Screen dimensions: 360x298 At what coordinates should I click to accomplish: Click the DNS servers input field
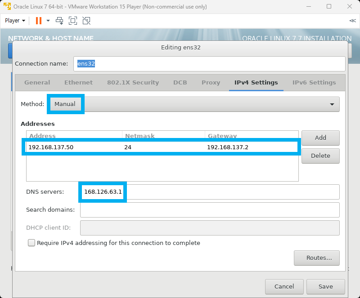210,192
